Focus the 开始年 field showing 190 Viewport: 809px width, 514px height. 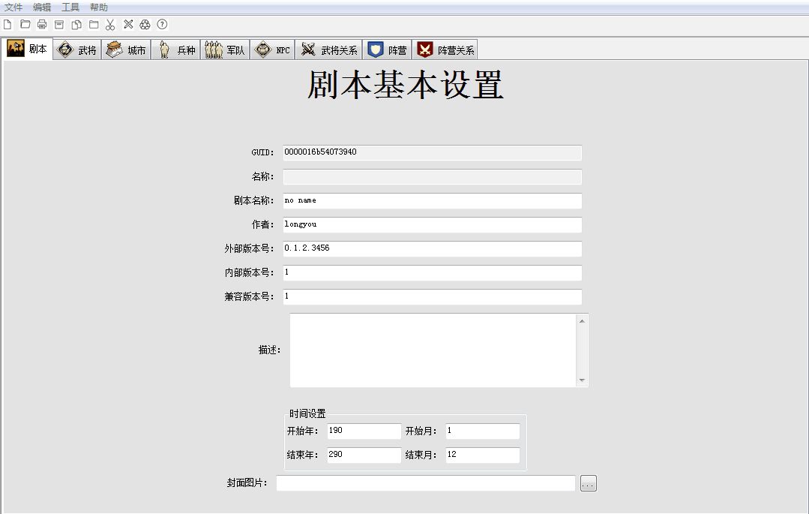point(364,431)
